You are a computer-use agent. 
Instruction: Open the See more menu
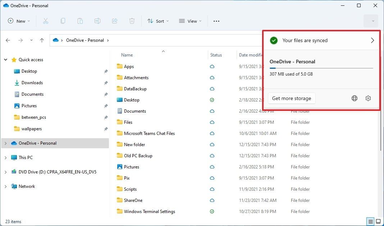[x=216, y=21]
